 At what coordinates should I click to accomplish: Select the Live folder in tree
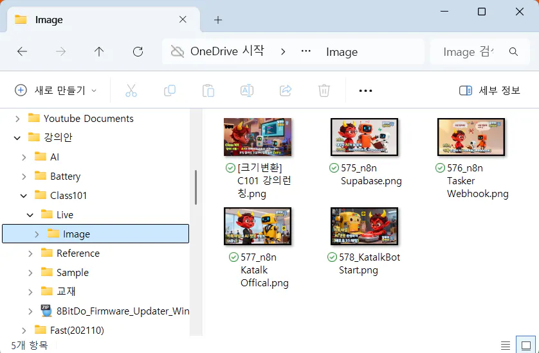coord(65,215)
